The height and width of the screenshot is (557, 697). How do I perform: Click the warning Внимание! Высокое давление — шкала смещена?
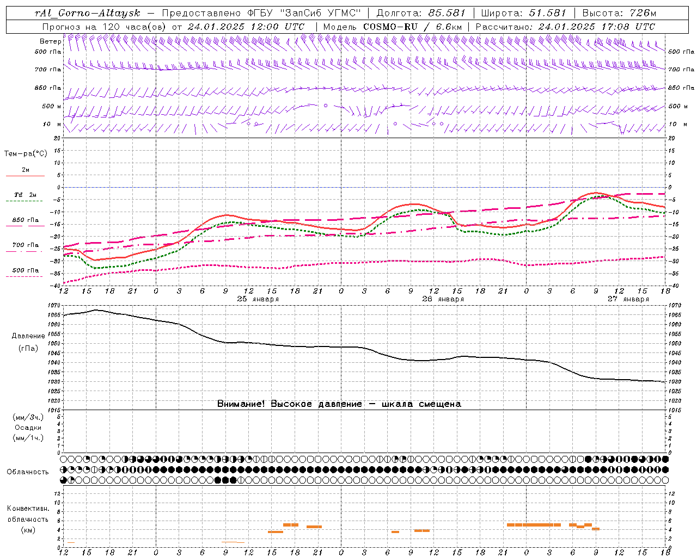[339, 404]
